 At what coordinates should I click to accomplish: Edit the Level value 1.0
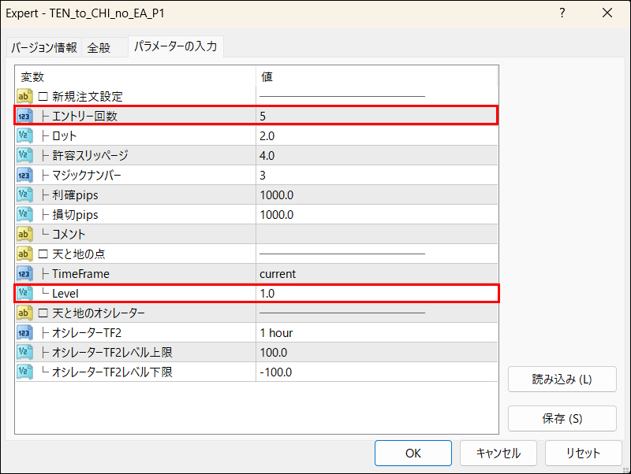click(x=377, y=293)
